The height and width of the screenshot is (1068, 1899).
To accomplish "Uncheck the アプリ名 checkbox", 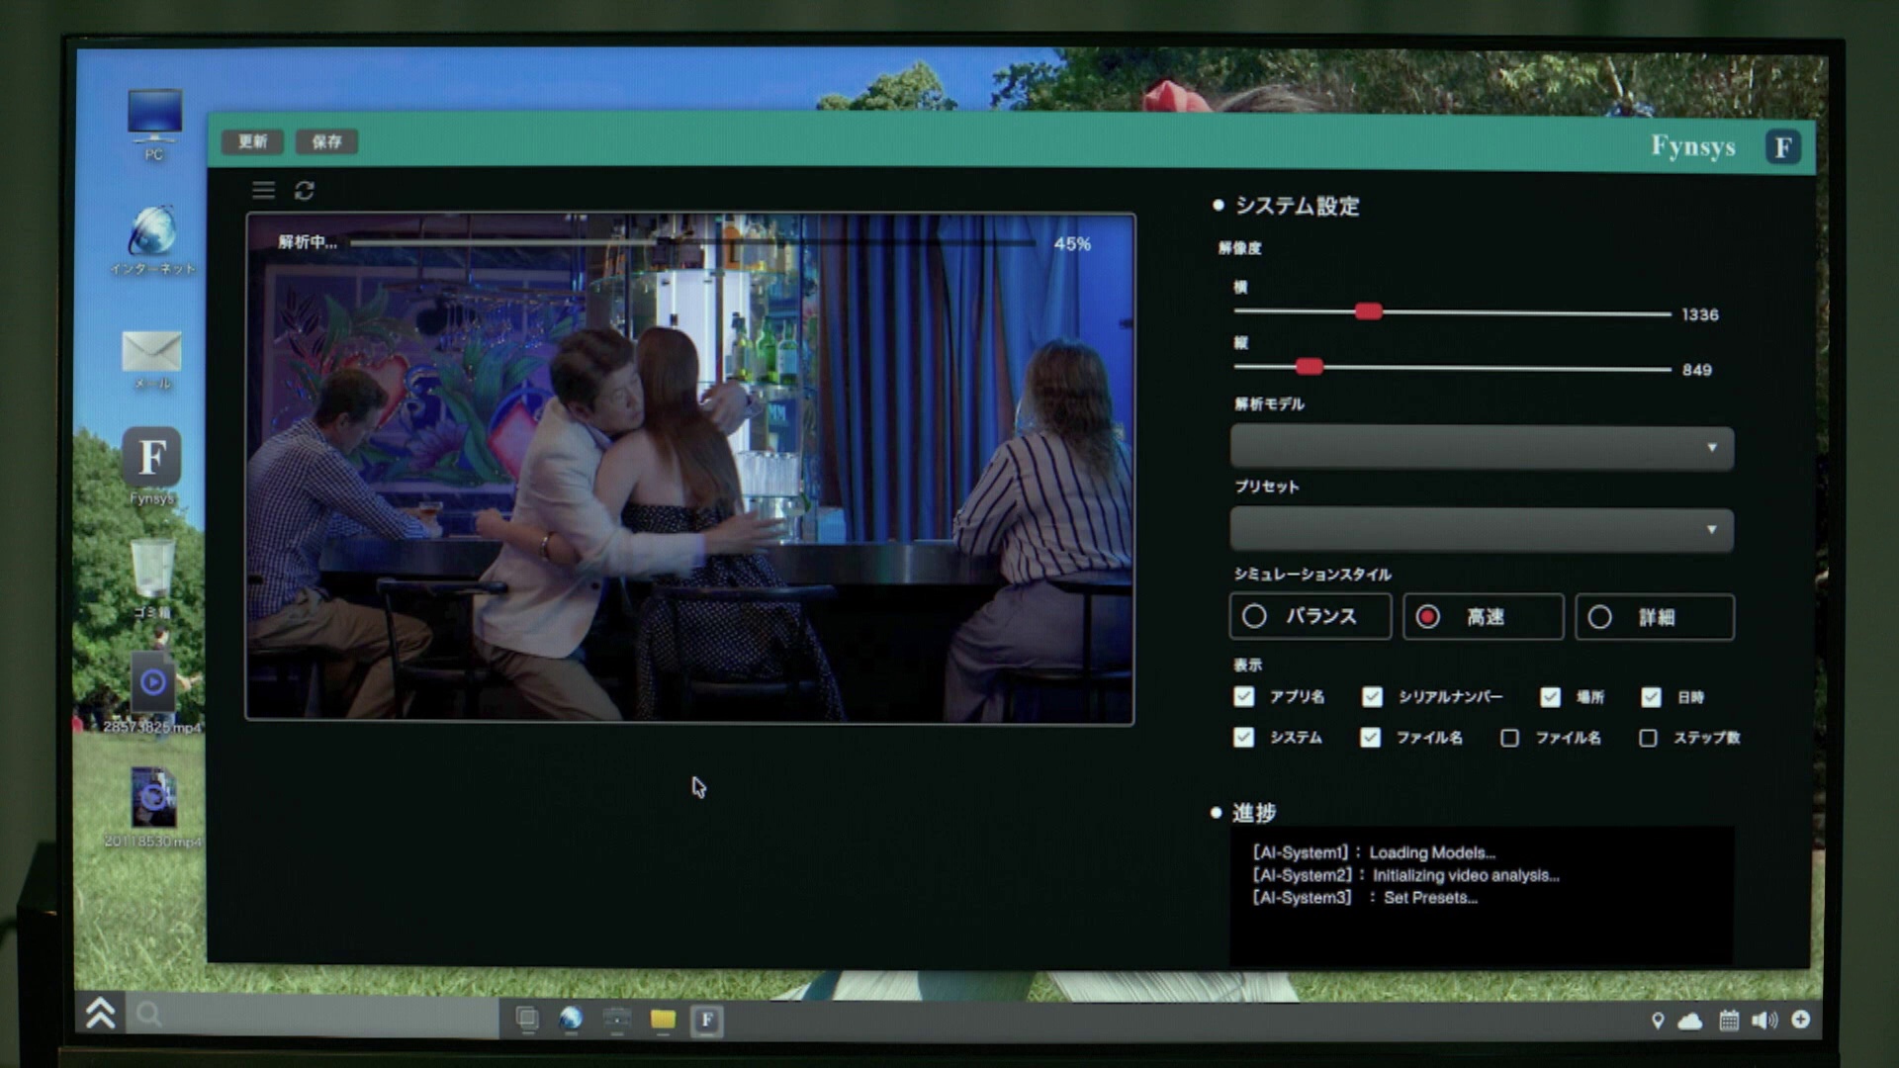I will 1244,697.
